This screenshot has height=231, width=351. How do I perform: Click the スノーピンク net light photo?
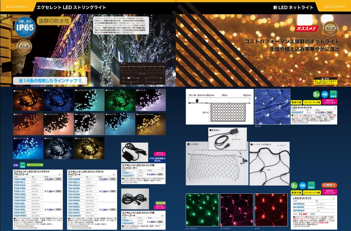click(x=237, y=210)
